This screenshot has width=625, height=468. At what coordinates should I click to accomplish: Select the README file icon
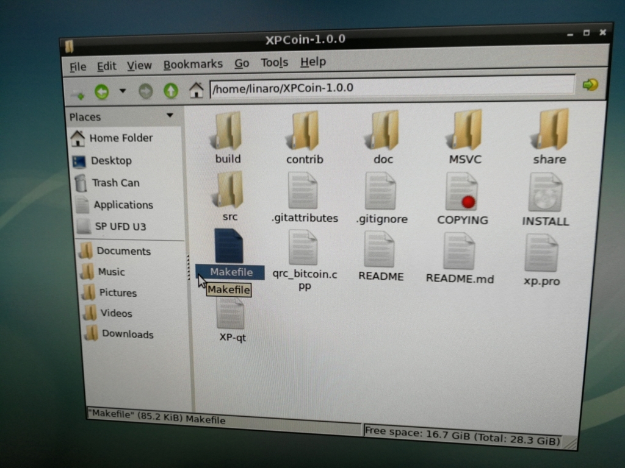click(380, 250)
